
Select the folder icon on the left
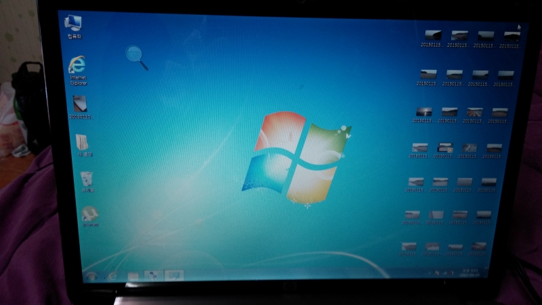point(83,142)
